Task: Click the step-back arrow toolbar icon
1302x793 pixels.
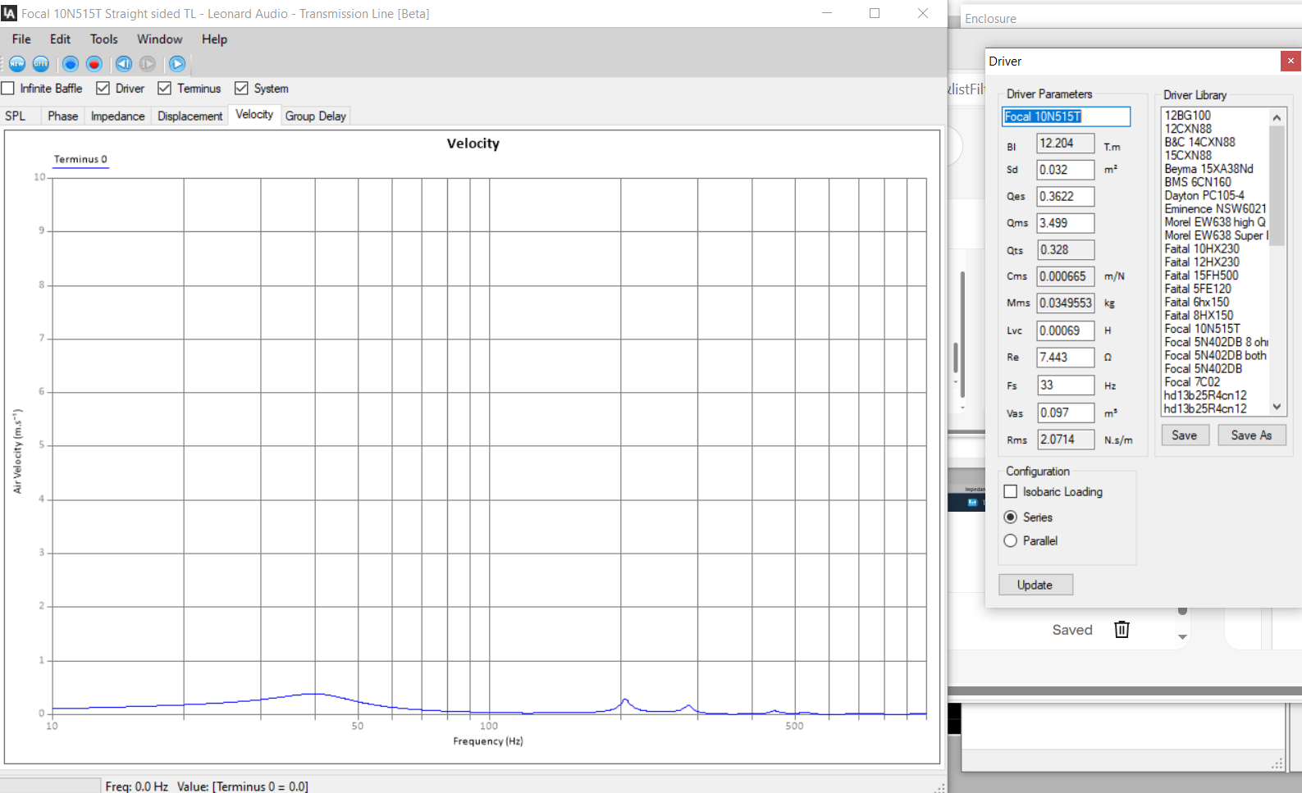Action: [x=124, y=64]
